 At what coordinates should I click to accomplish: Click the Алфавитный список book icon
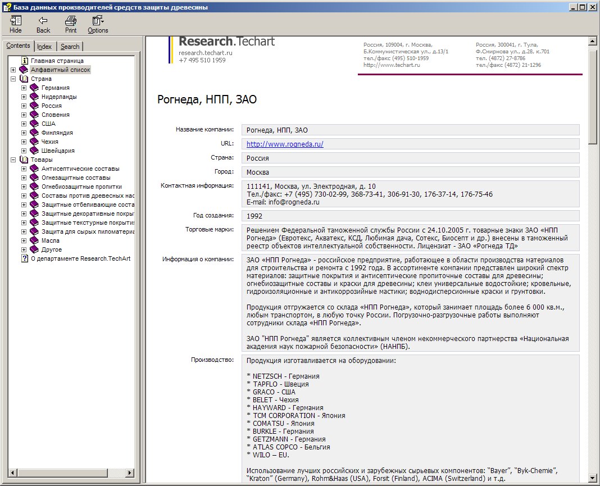[24, 70]
